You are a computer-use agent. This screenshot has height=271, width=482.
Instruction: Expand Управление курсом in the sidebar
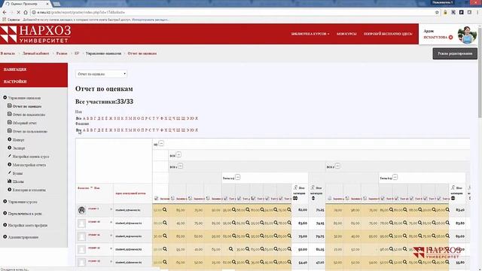(5, 202)
